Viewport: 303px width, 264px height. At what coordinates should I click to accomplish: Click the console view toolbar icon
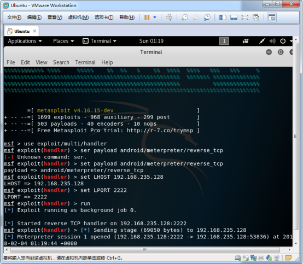coord(272,17)
